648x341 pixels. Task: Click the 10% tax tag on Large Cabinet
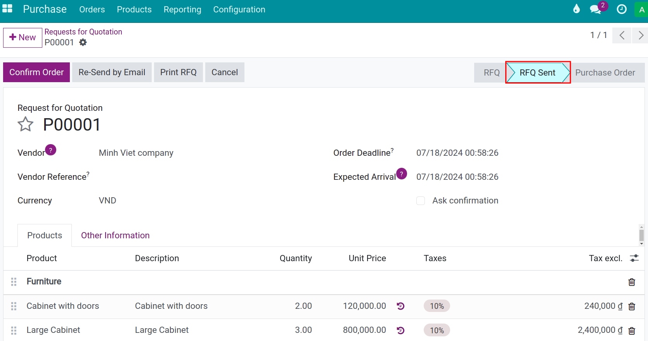(437, 330)
